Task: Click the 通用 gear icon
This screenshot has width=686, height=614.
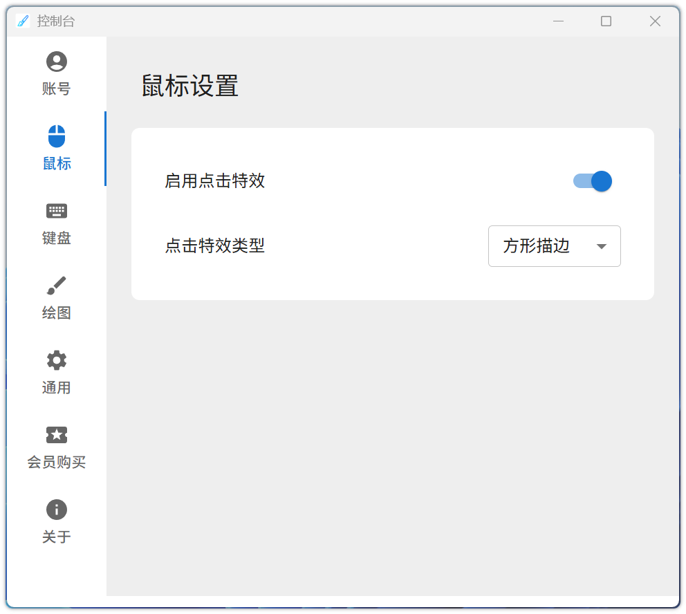Action: pos(57,360)
